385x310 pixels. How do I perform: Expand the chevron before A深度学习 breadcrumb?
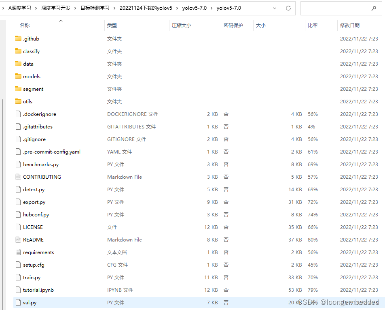click(x=3, y=8)
